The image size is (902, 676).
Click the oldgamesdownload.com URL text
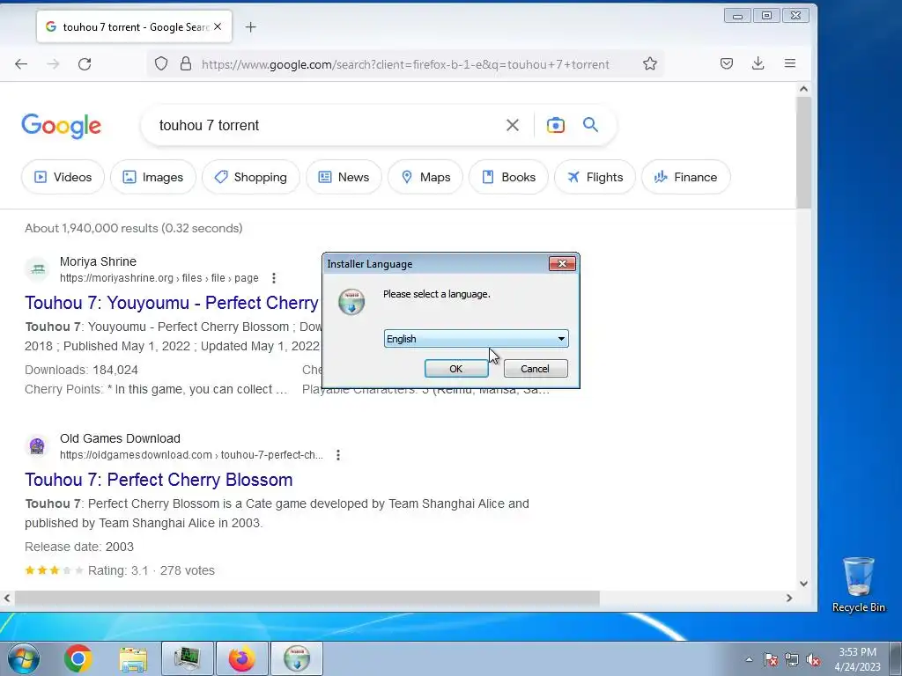click(191, 455)
